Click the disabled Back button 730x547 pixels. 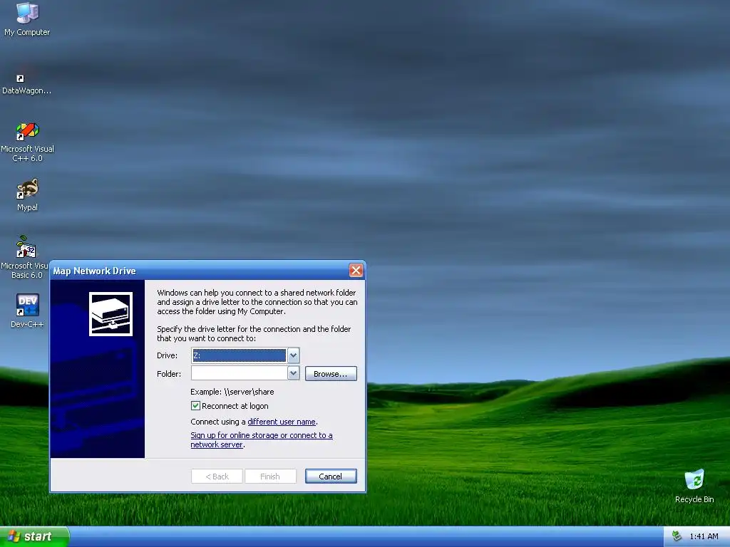(217, 476)
